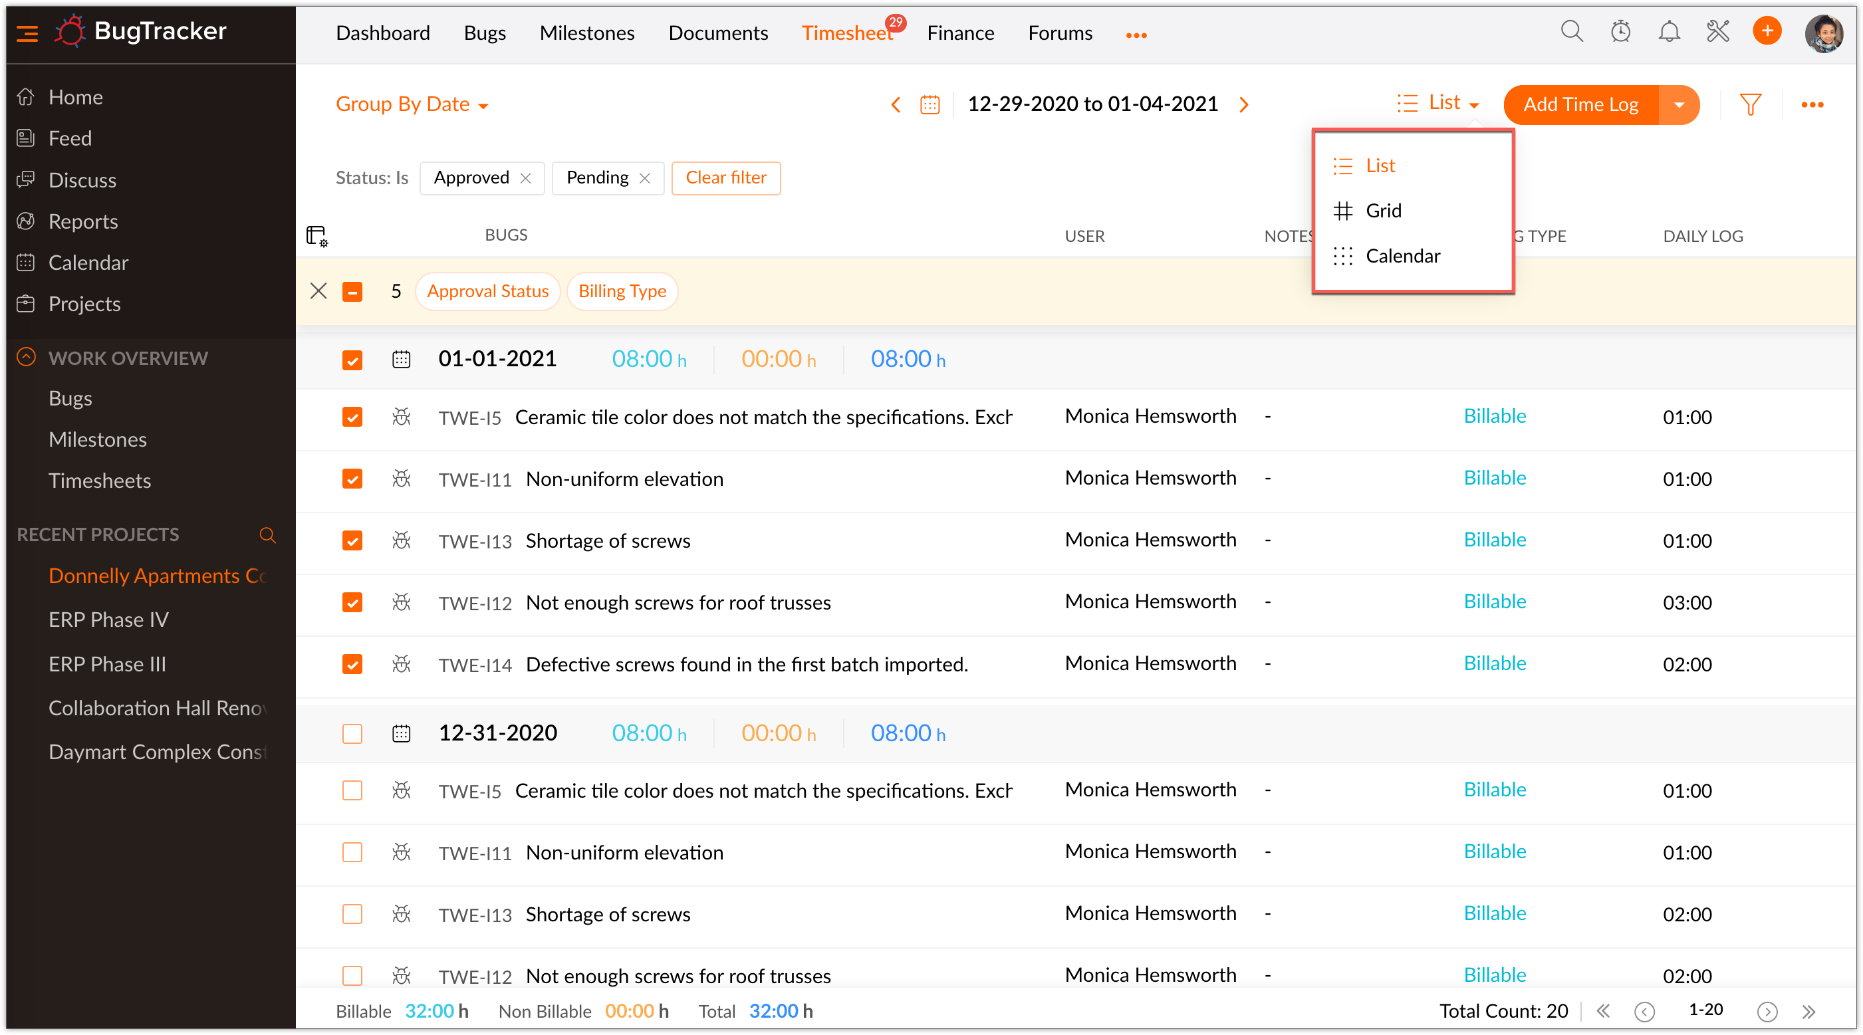1863x1035 pixels.
Task: Uncheck the TWE-I13 Shortage of screws row
Action: pos(352,541)
